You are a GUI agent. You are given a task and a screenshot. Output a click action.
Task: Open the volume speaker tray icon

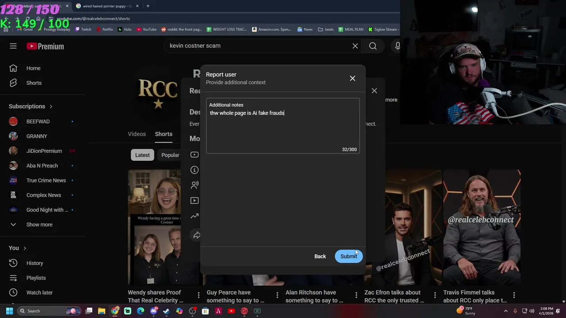pos(532,311)
